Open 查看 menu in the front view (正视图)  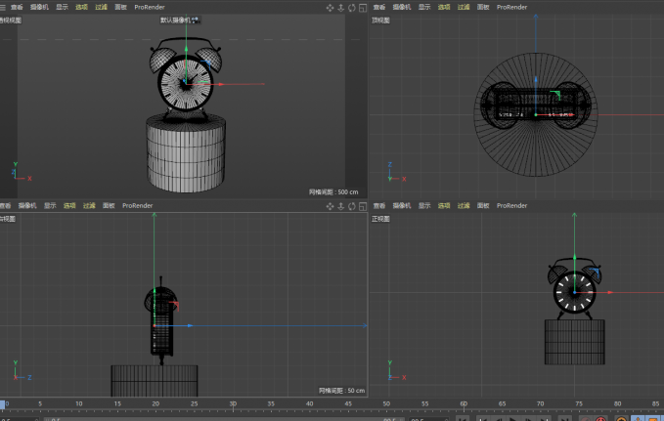[x=379, y=206]
